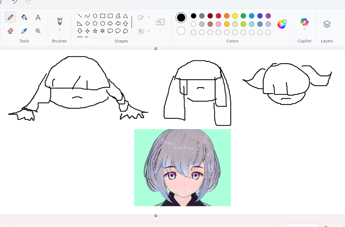Choose the Pentagon shape
This screenshot has width=345, height=227.
click(x=95, y=23)
